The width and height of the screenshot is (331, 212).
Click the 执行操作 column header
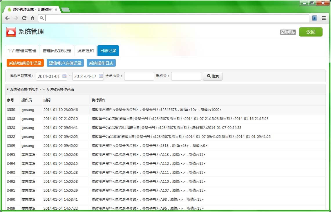[99, 100]
